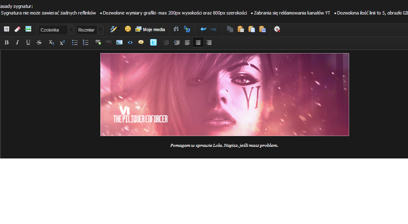The image size is (408, 224).
Task: Open the Czcionka font dropdown
Action: pyautogui.click(x=56, y=30)
